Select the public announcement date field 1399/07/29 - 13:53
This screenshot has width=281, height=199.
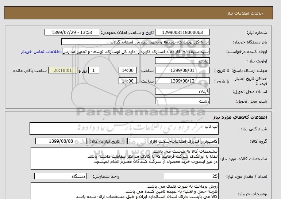click(72, 32)
